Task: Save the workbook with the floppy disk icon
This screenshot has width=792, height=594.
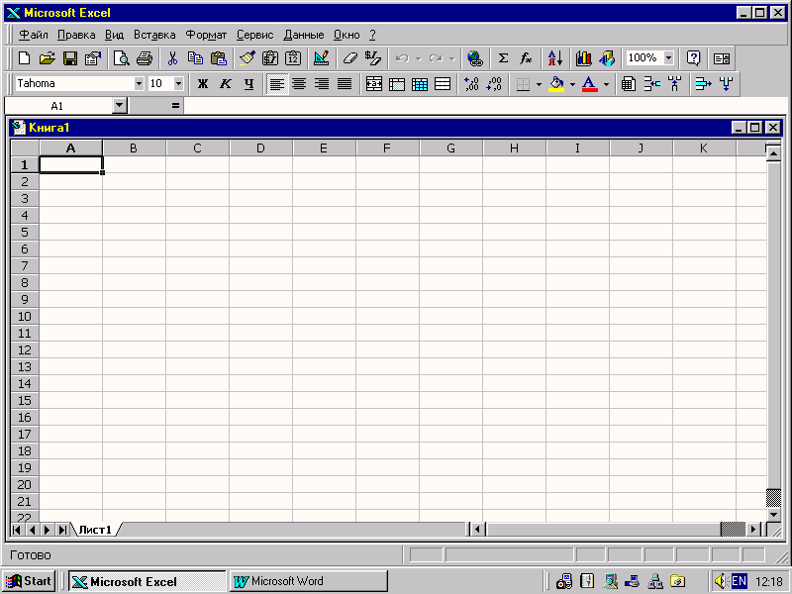Action: click(70, 58)
